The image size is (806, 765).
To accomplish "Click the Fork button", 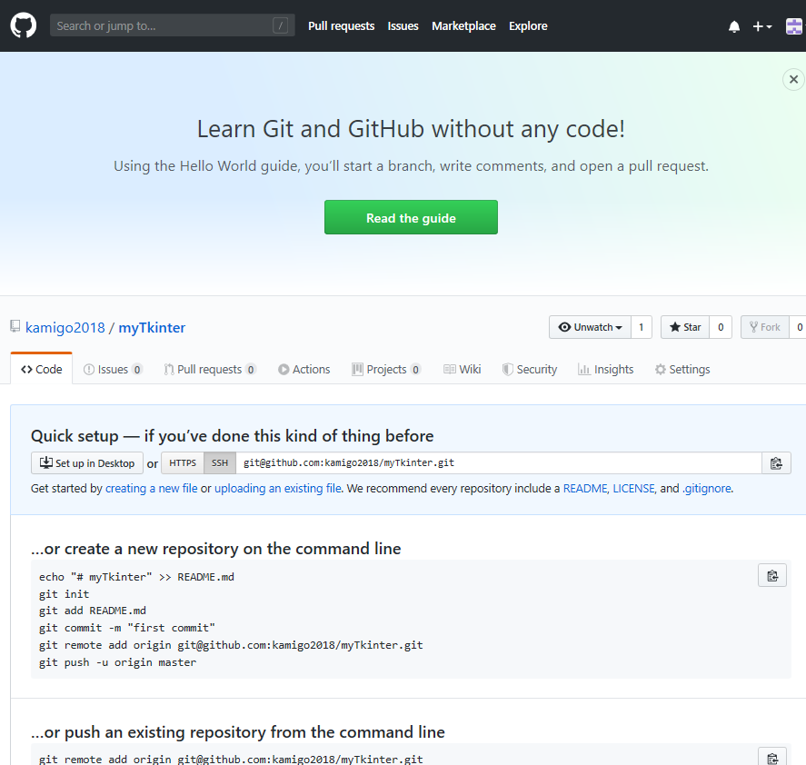I will point(765,327).
